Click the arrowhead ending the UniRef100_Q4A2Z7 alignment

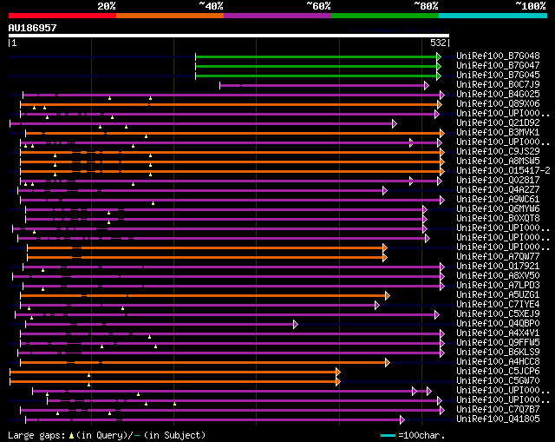(x=385, y=191)
